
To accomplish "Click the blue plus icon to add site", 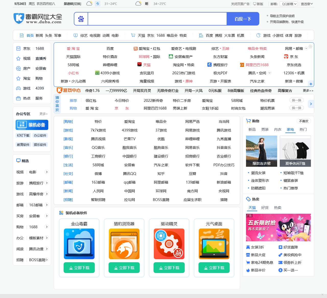I will [x=311, y=84].
